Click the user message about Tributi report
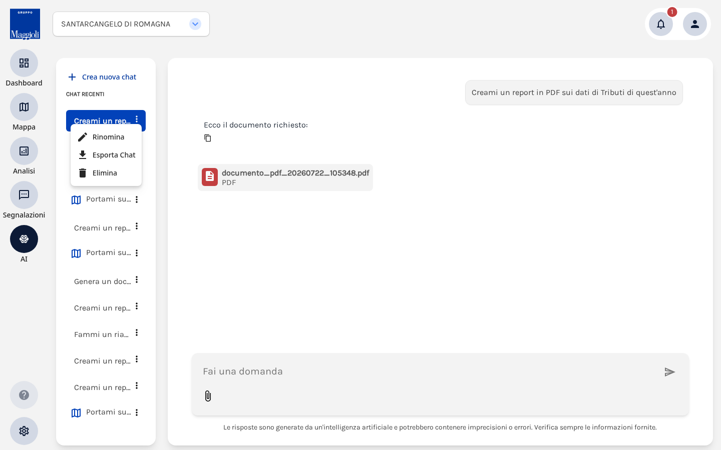Screen dimensions: 721x450 pos(574,92)
